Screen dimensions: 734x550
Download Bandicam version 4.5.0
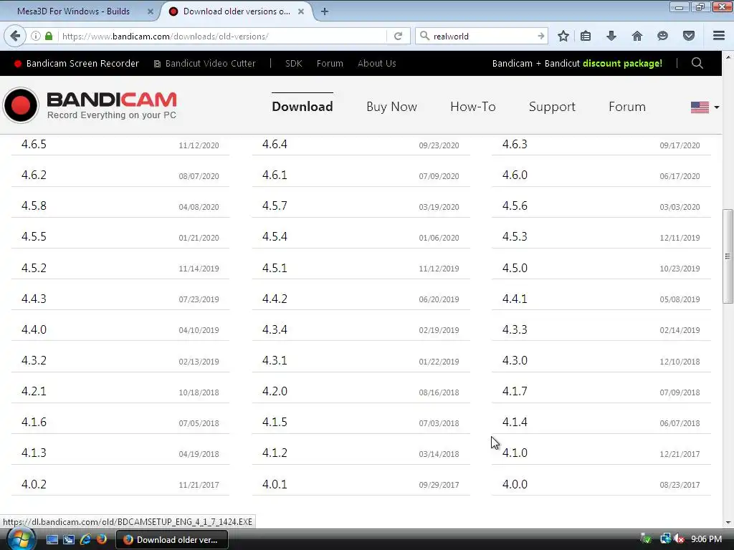(515, 268)
